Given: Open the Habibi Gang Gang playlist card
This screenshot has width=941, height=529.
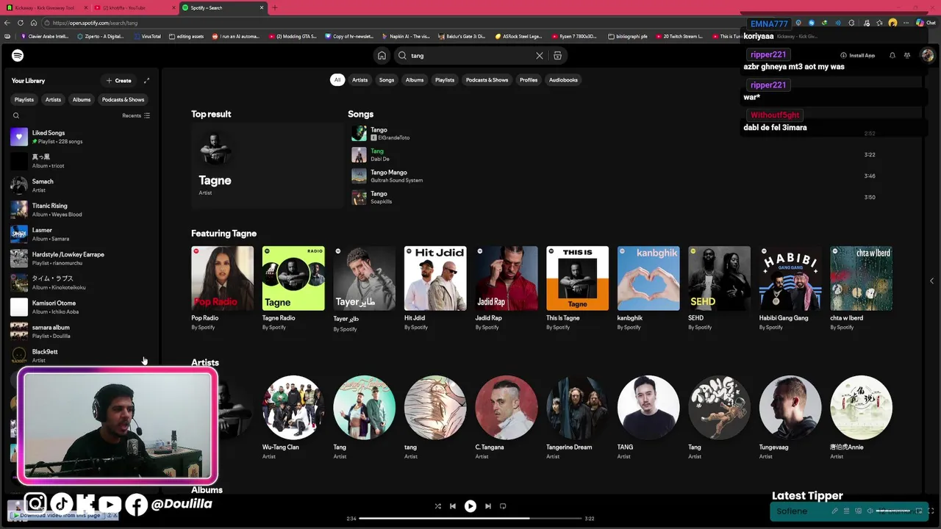Looking at the screenshot, I should pos(790,289).
